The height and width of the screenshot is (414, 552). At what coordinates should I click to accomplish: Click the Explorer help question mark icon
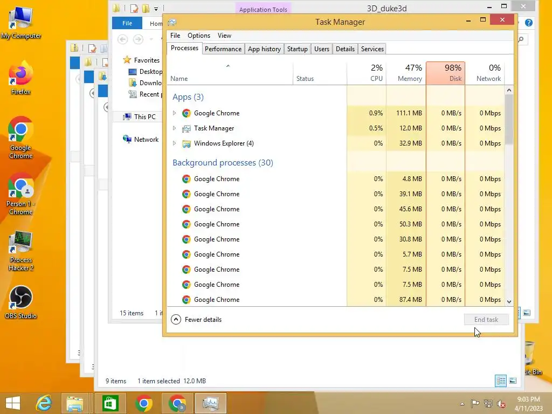[528, 23]
